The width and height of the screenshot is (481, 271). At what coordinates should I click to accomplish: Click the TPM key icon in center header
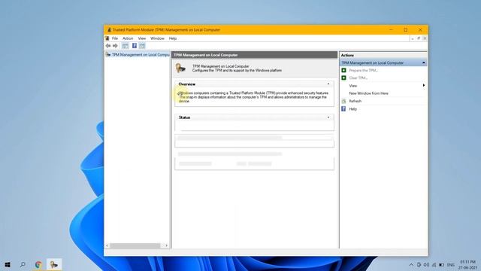[x=180, y=68]
